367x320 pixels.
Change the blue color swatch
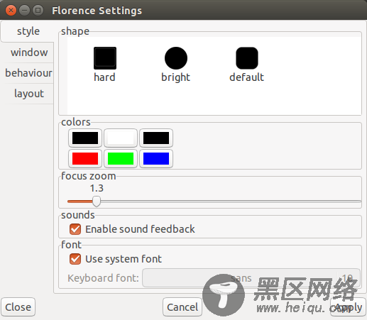click(156, 158)
